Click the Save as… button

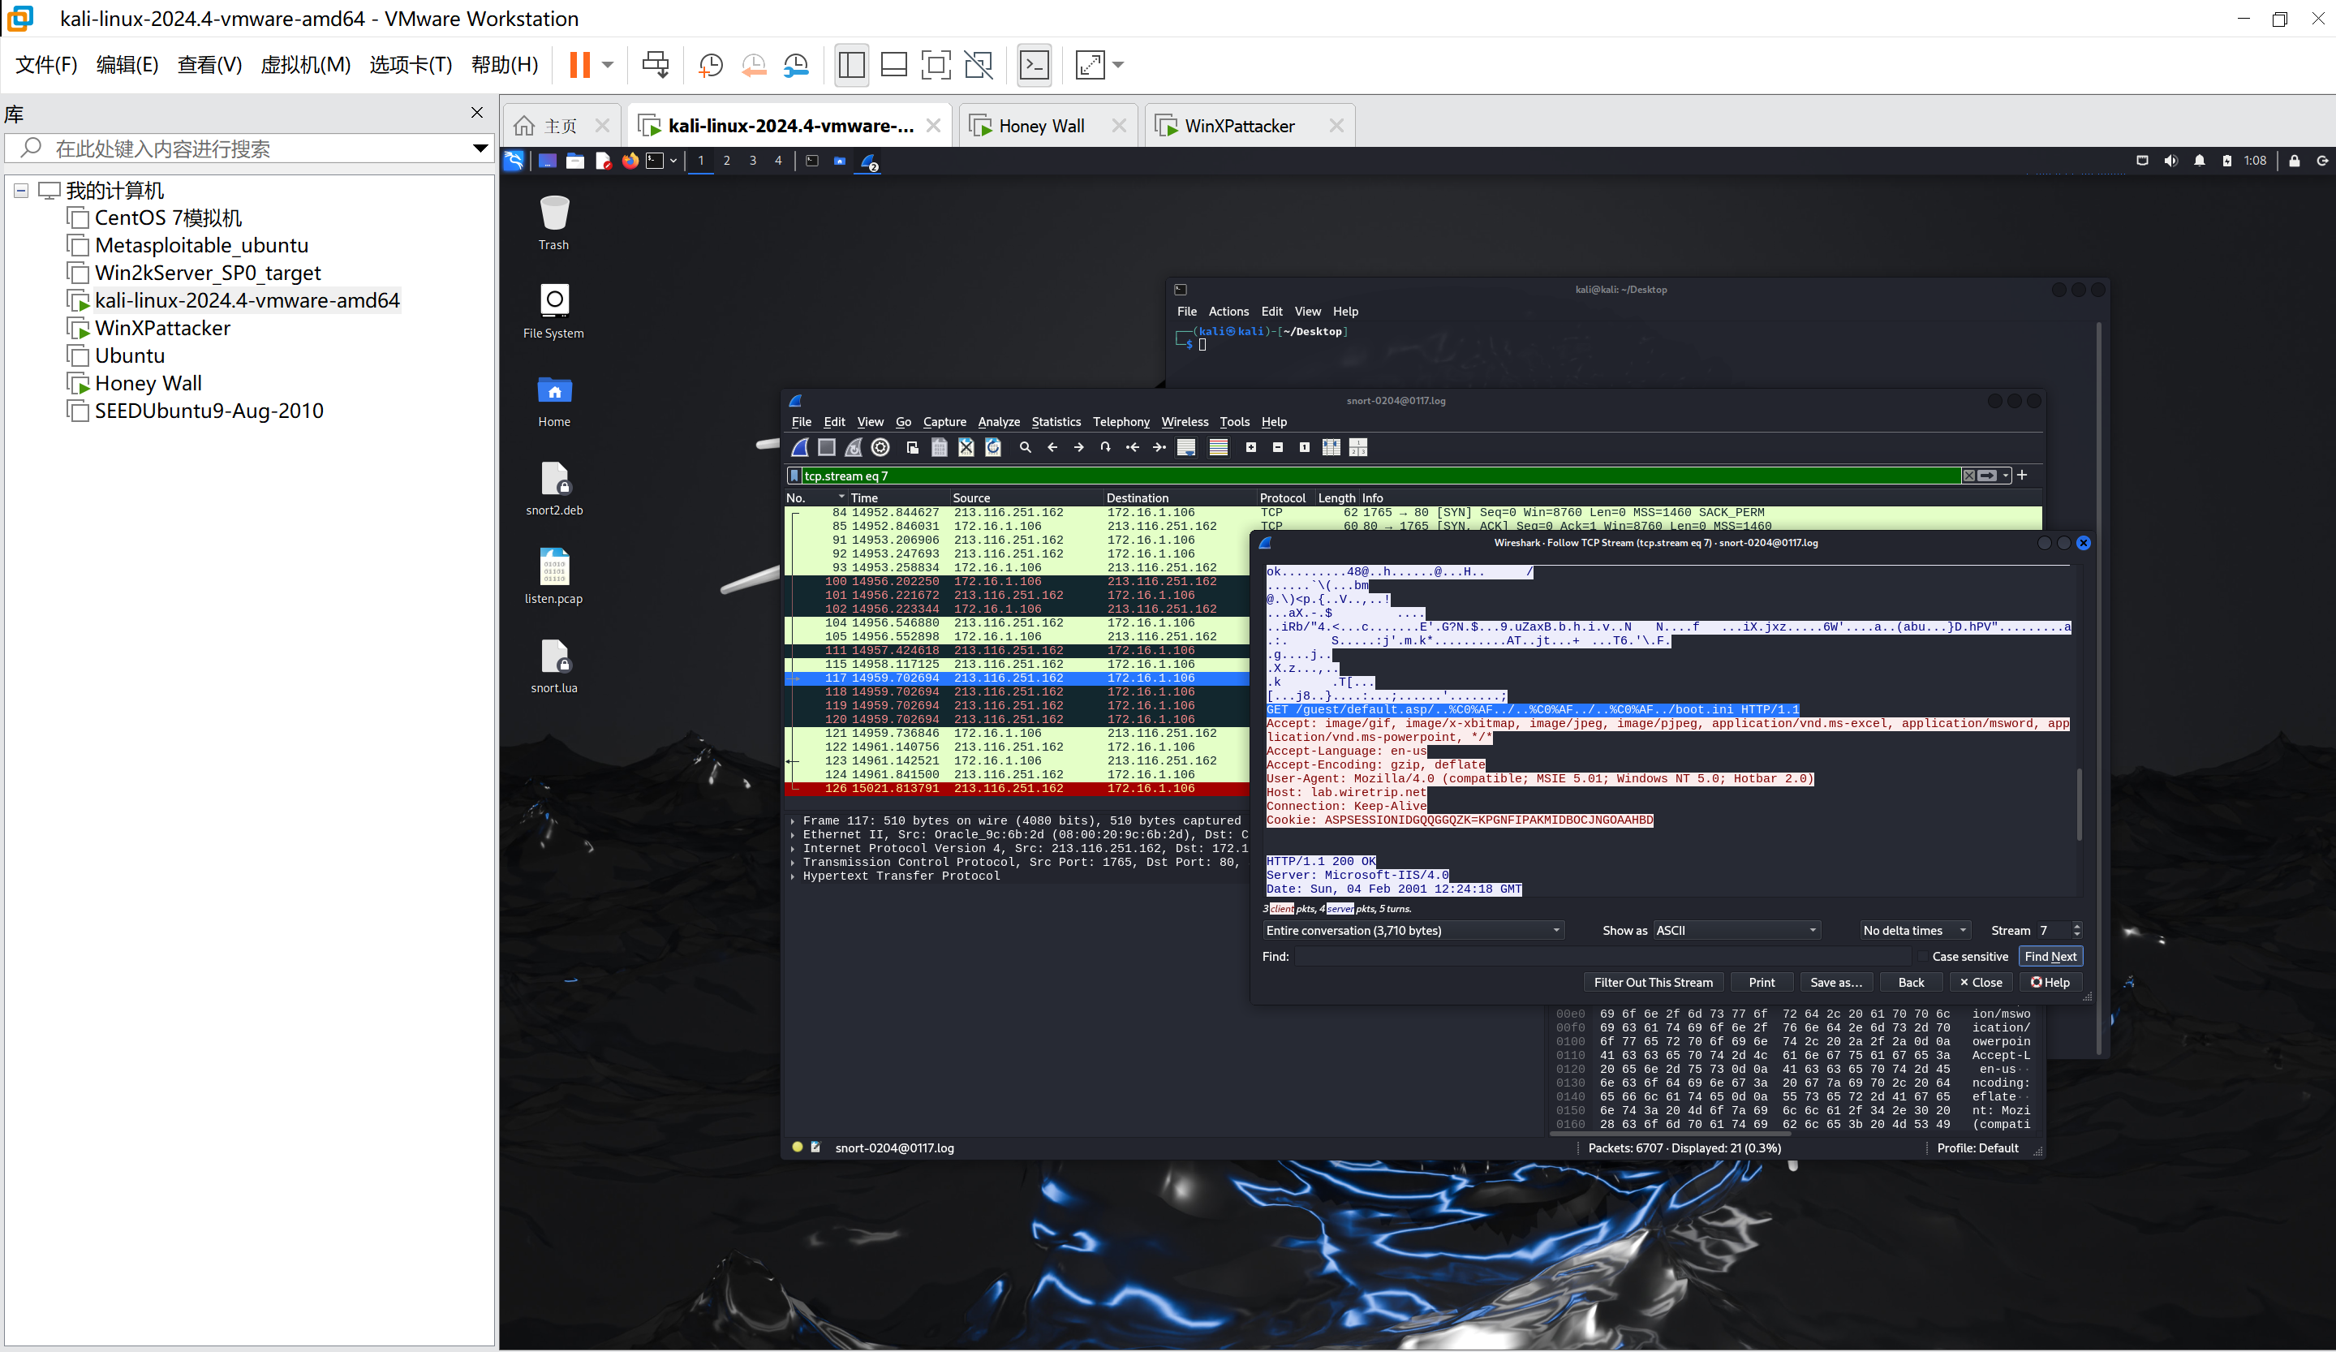pos(1835,982)
